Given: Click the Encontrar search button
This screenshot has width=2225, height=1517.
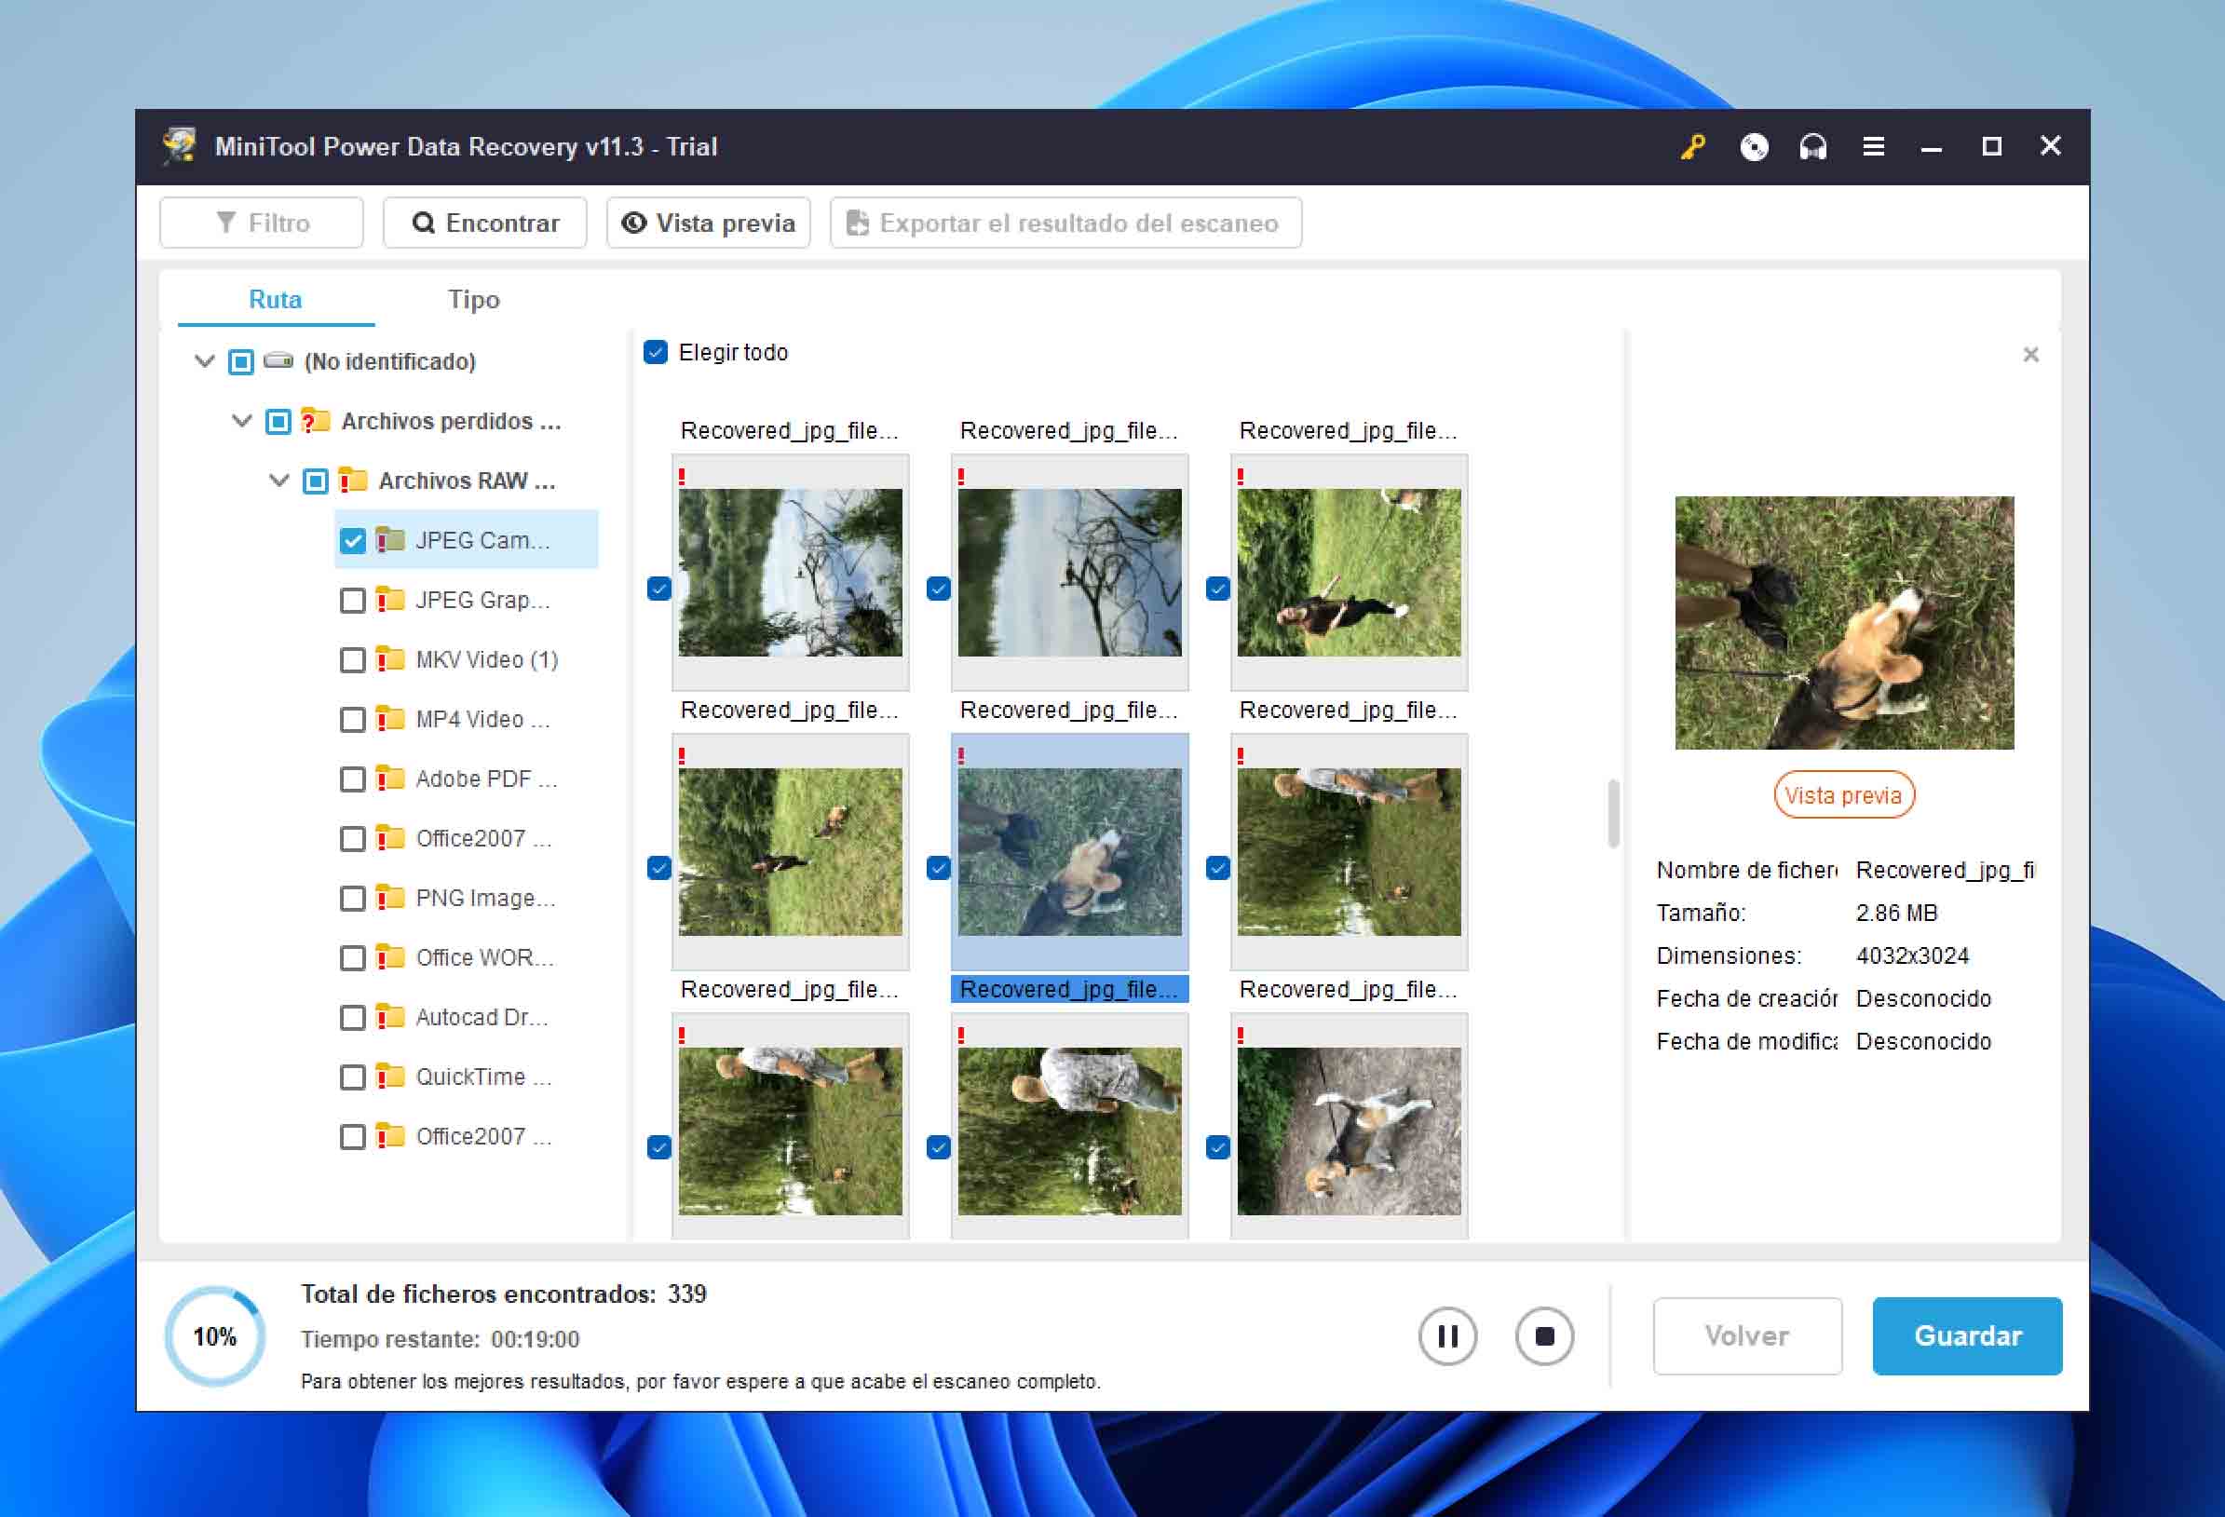Looking at the screenshot, I should pos(484,223).
